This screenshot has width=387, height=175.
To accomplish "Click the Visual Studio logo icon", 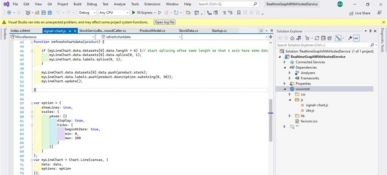I will [x=6, y=4].
